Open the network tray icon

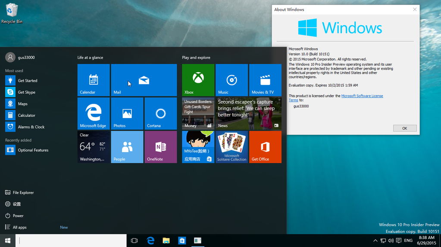click(x=383, y=241)
